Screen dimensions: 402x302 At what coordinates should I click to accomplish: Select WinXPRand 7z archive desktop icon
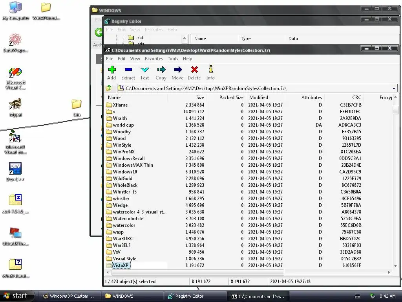click(15, 269)
